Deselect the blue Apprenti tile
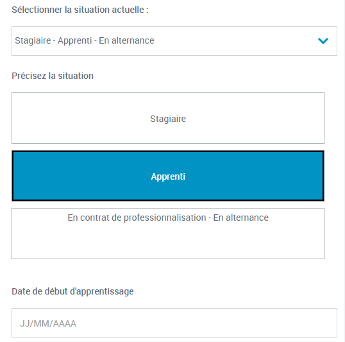The width and height of the screenshot is (345, 342). coord(168,176)
